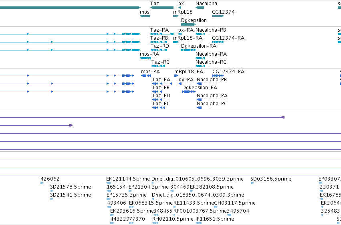Select the CG12374 gene label
341x225 pixels.
pyautogui.click(x=223, y=12)
